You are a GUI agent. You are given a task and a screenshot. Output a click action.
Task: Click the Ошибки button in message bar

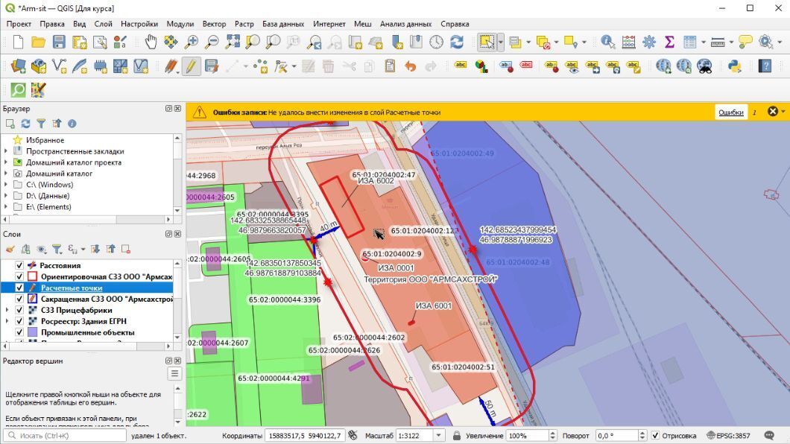(x=730, y=112)
